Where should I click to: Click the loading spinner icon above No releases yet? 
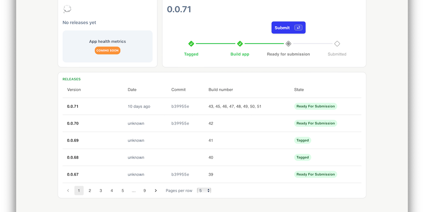point(67,9)
